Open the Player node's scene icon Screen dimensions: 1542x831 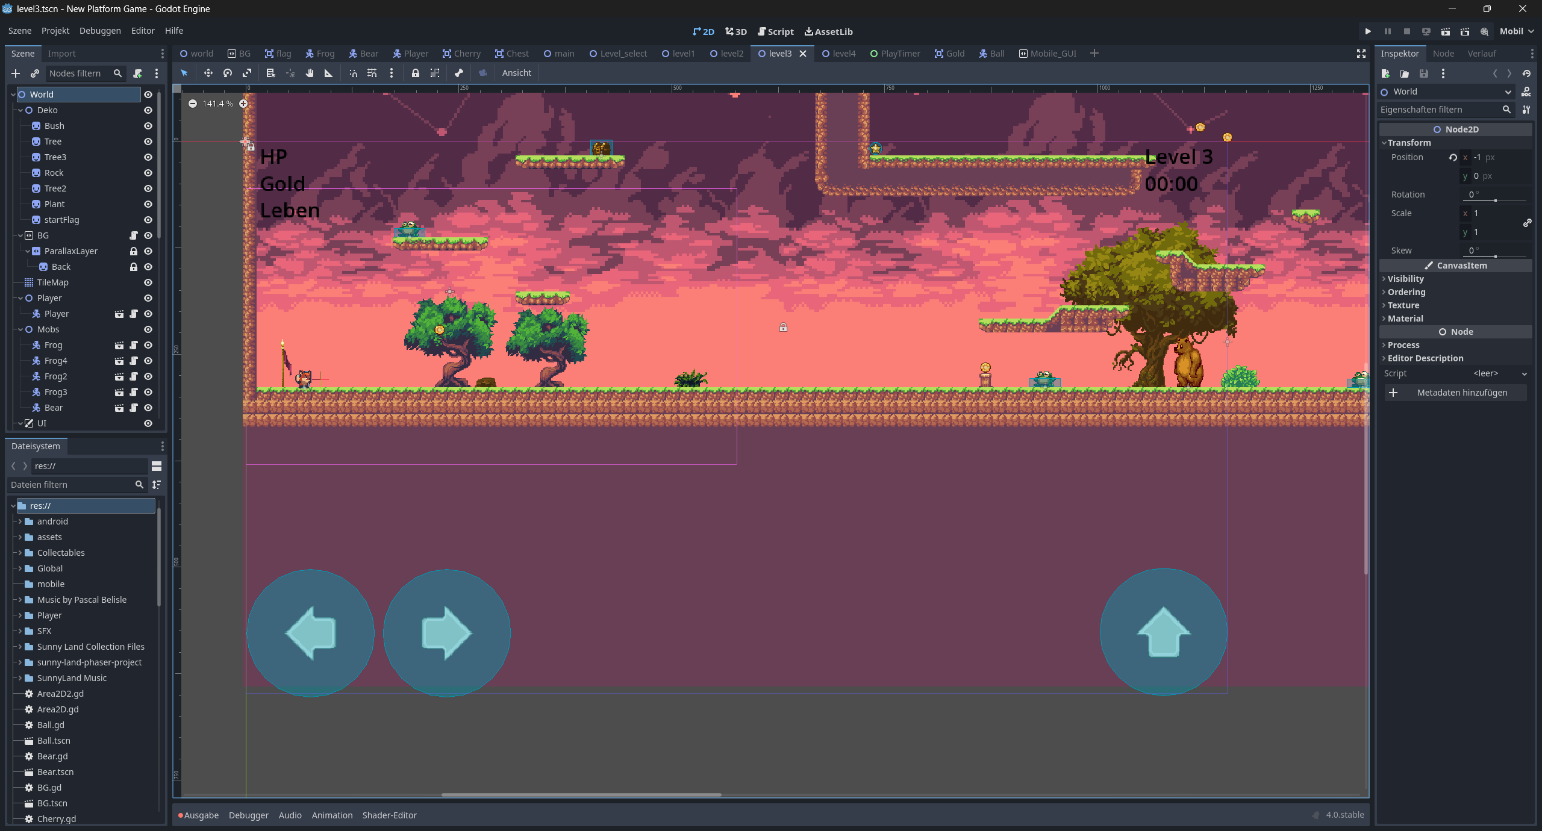(x=119, y=314)
